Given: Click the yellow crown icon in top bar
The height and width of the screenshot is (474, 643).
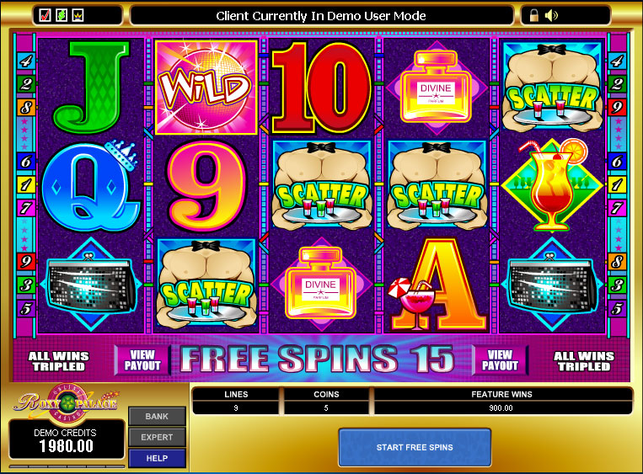Looking at the screenshot, I should click(x=78, y=15).
